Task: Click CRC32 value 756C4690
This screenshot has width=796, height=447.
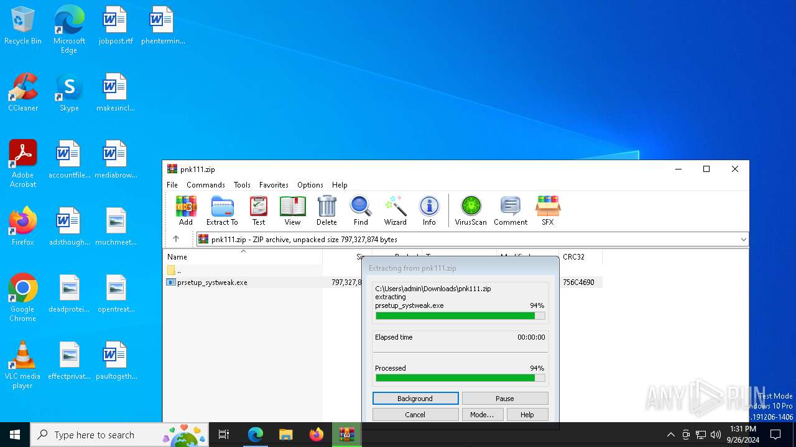Action: (x=578, y=282)
